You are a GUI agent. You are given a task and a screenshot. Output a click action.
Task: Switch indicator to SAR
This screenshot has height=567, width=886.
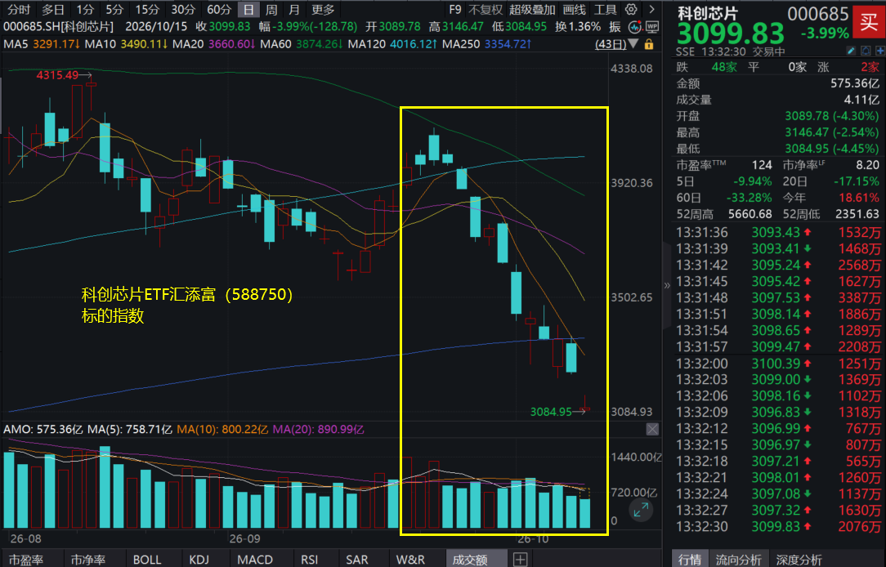[x=356, y=559]
